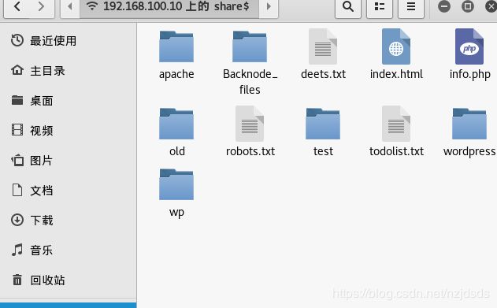
Task: Click the 主目录 home icon in sidebar
Action: tap(17, 70)
